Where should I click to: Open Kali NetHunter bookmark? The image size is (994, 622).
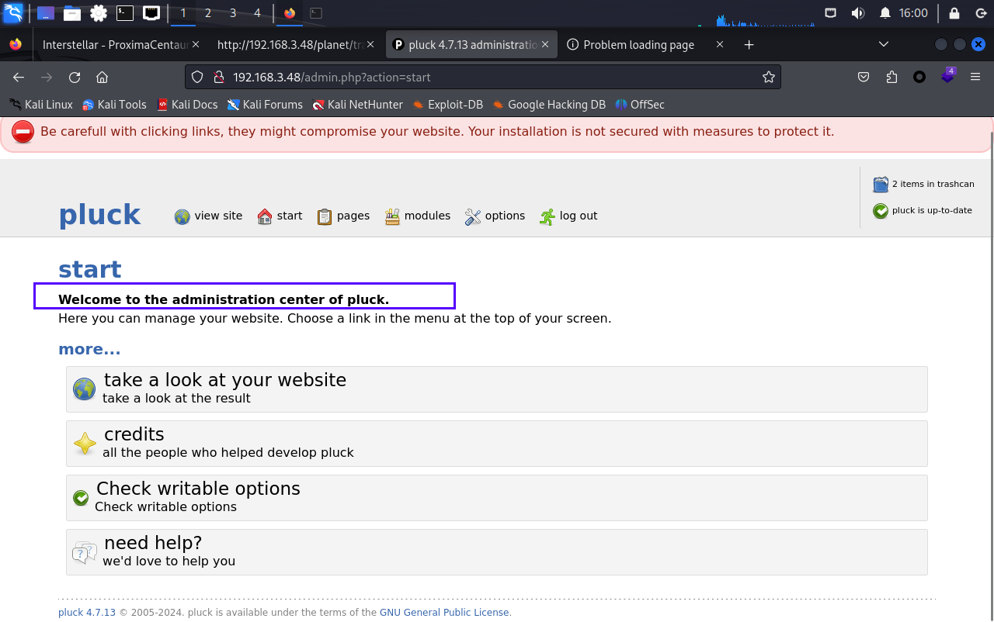(x=357, y=104)
